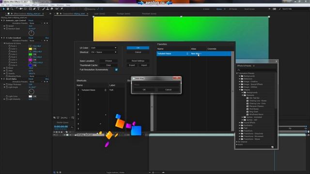Select the Ring Chart preset
Image resolution: width=310 pixels, height=174 pixels.
tap(253, 112)
